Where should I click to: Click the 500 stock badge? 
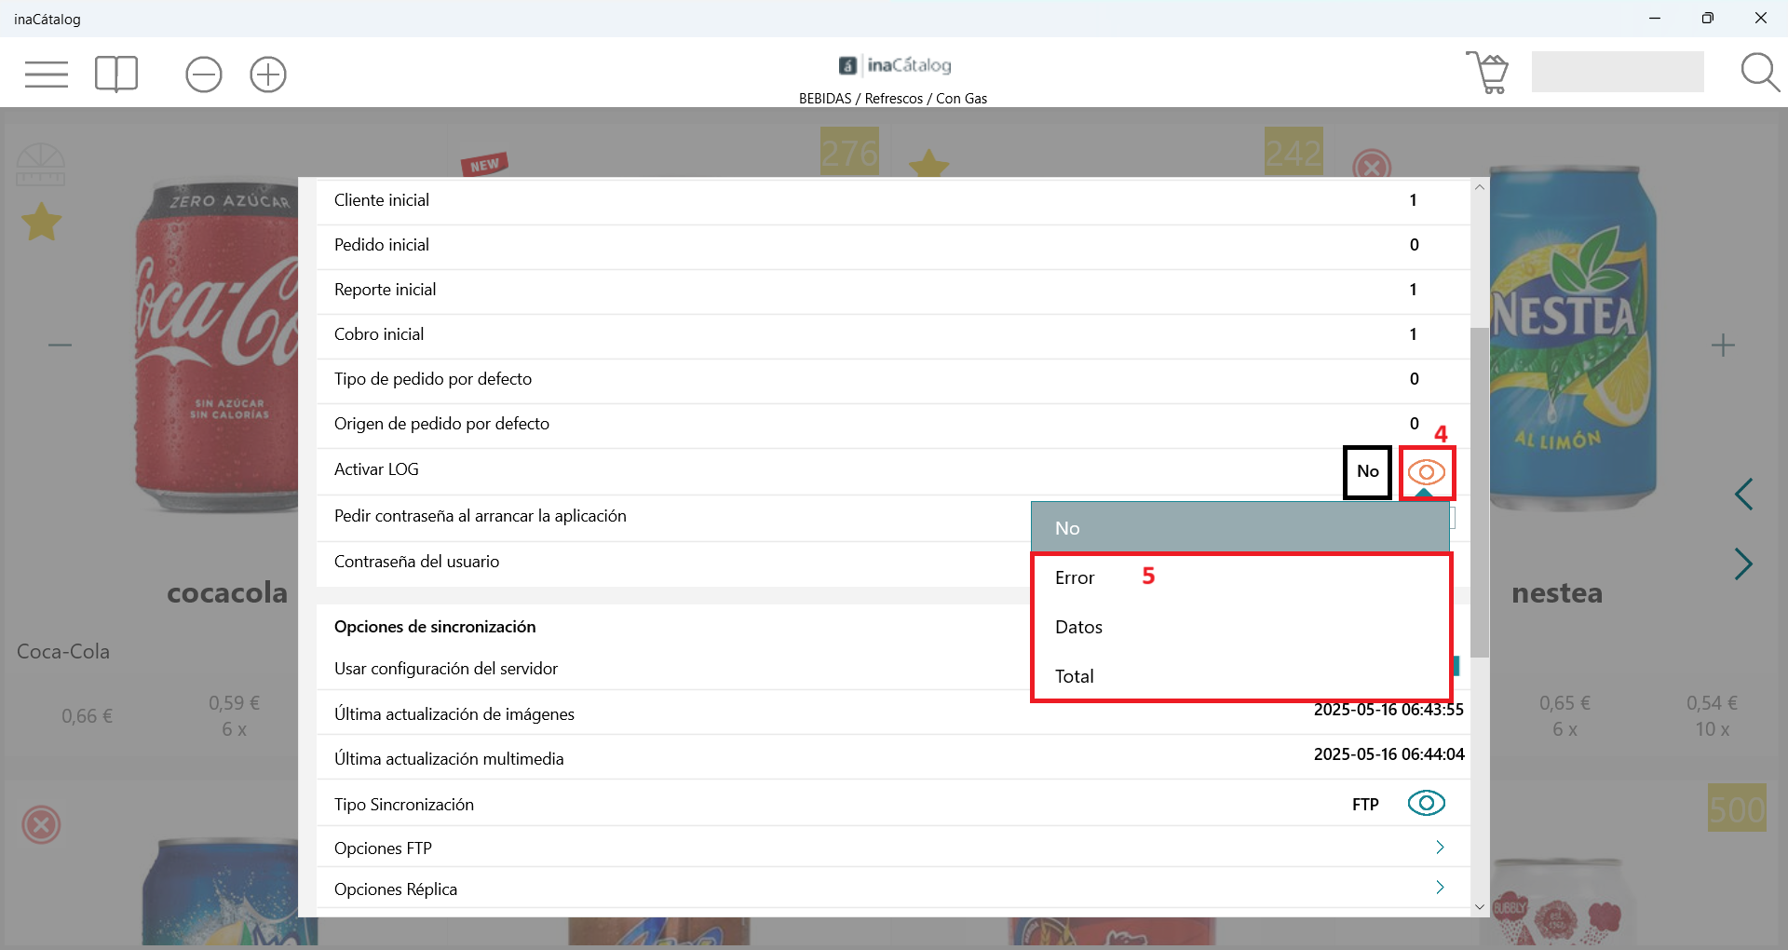click(x=1737, y=808)
